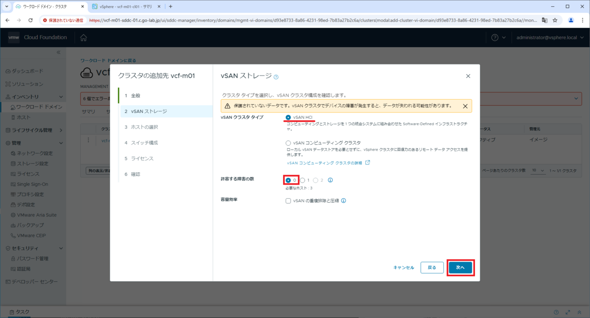Click the translate page icon in address bar
The image size is (590, 318).
544,20
